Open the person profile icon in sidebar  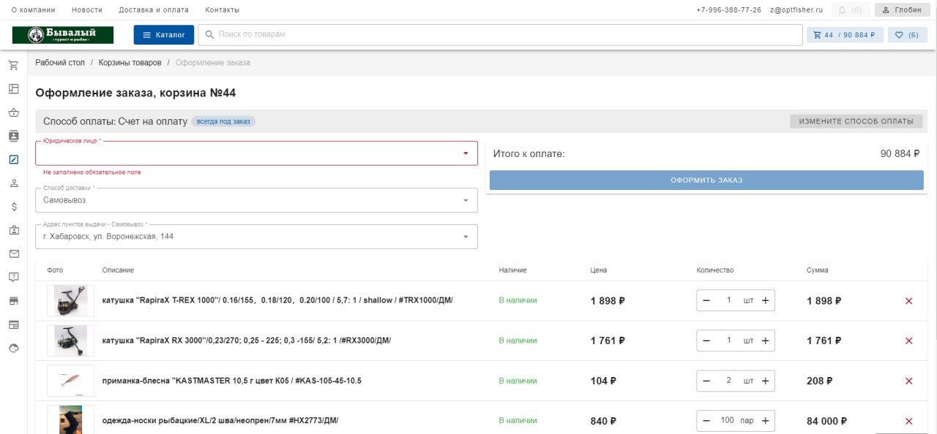(13, 183)
